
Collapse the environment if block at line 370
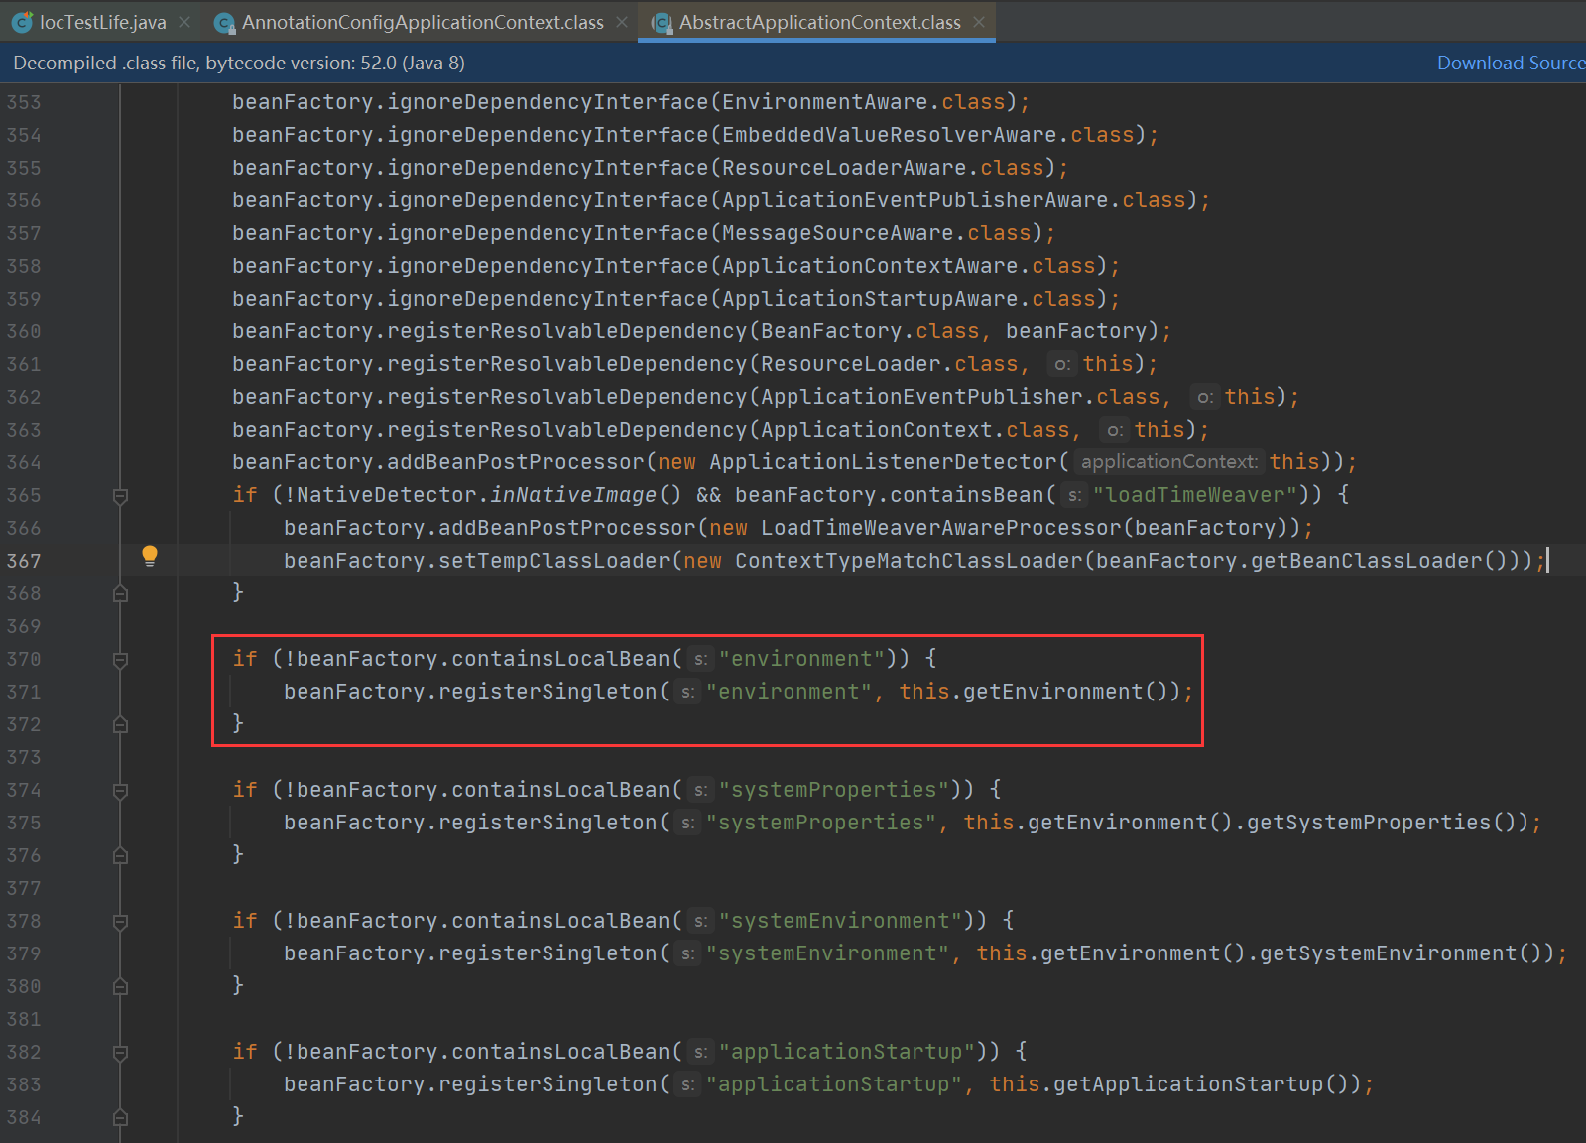120,659
